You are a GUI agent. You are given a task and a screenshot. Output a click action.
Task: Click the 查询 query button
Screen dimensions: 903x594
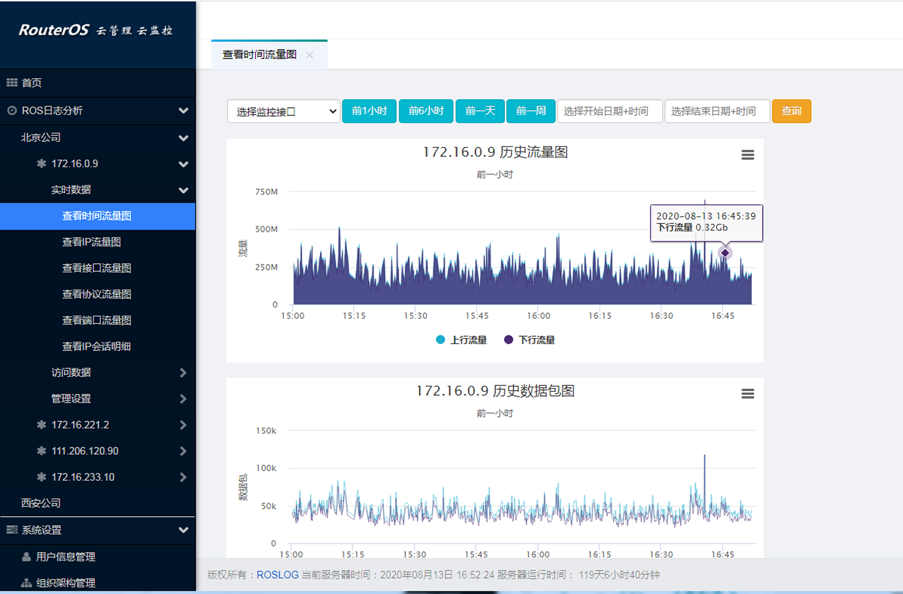point(791,111)
